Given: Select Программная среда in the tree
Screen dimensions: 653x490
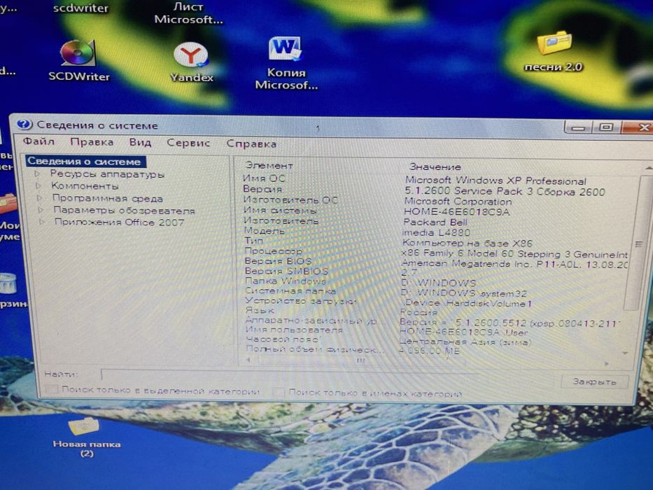Looking at the screenshot, I should [x=108, y=198].
